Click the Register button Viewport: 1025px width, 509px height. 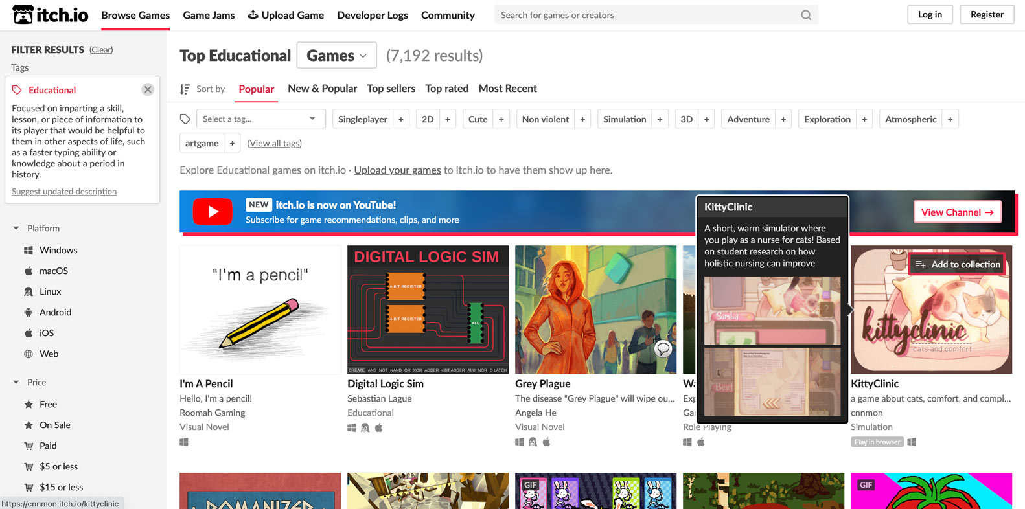987,14
